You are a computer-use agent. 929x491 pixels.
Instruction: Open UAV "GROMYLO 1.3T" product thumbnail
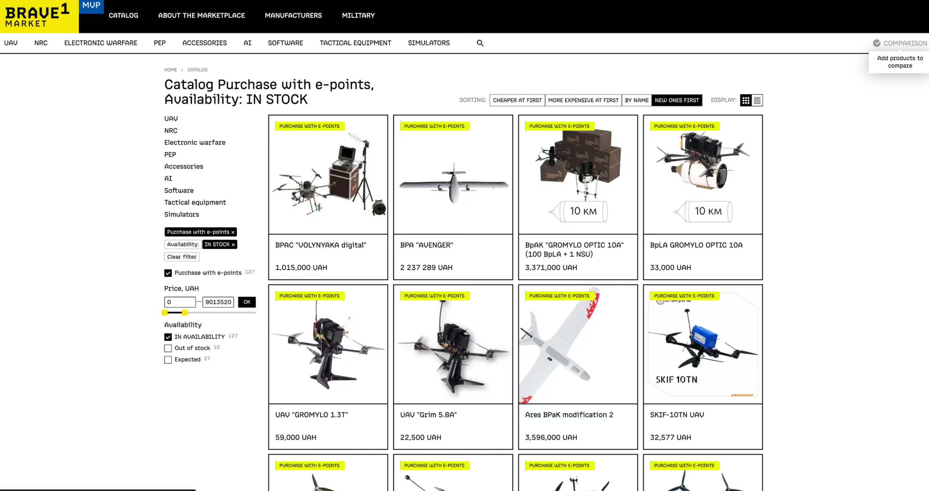[x=328, y=344]
